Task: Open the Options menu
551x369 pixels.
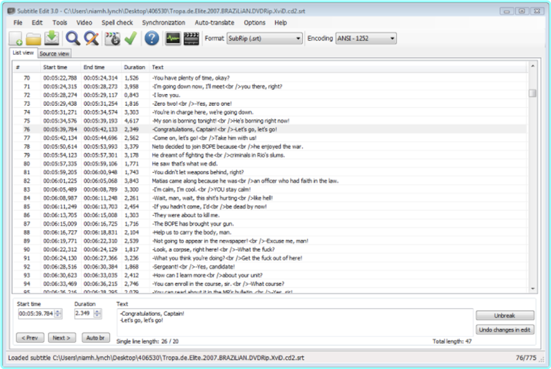Action: [254, 23]
